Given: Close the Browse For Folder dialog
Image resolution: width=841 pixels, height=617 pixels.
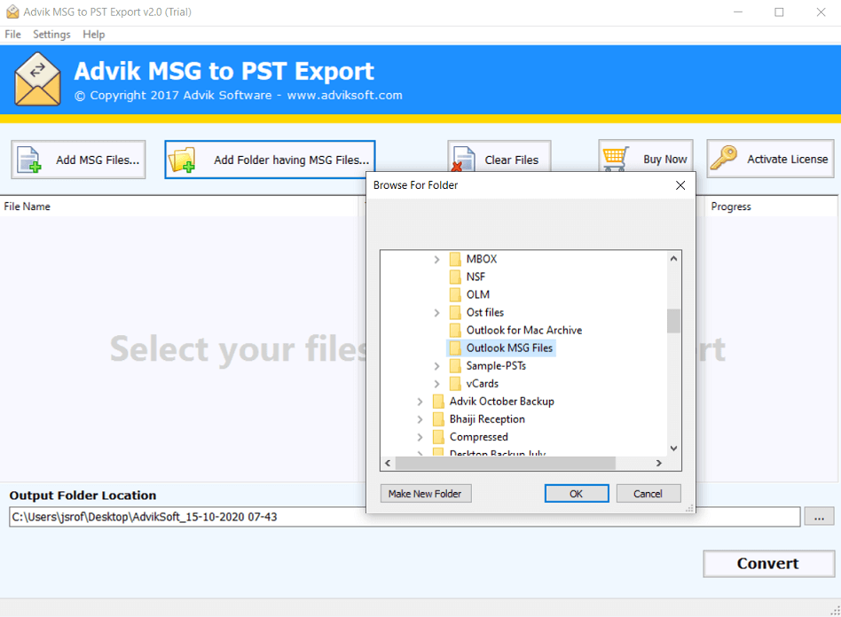Looking at the screenshot, I should click(680, 185).
